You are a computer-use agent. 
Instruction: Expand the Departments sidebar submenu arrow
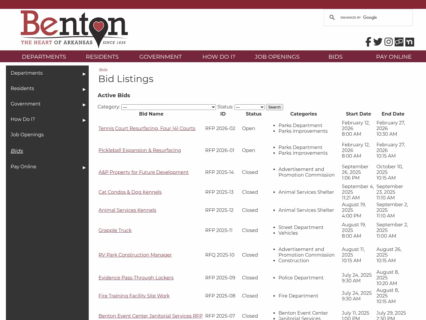[x=84, y=74]
